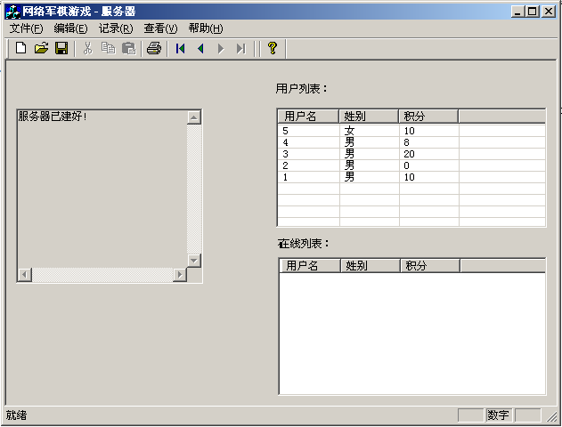The height and width of the screenshot is (427, 562).
Task: Save with the floppy disk icon
Action: point(61,48)
